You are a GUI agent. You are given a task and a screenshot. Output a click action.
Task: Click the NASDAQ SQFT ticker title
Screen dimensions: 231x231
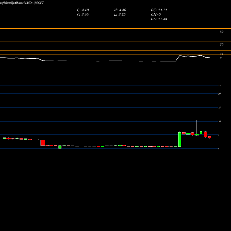click(x=34, y=3)
